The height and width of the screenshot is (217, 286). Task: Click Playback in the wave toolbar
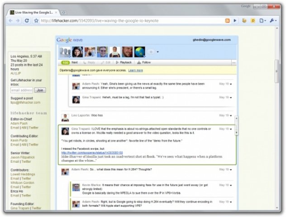click(x=124, y=62)
